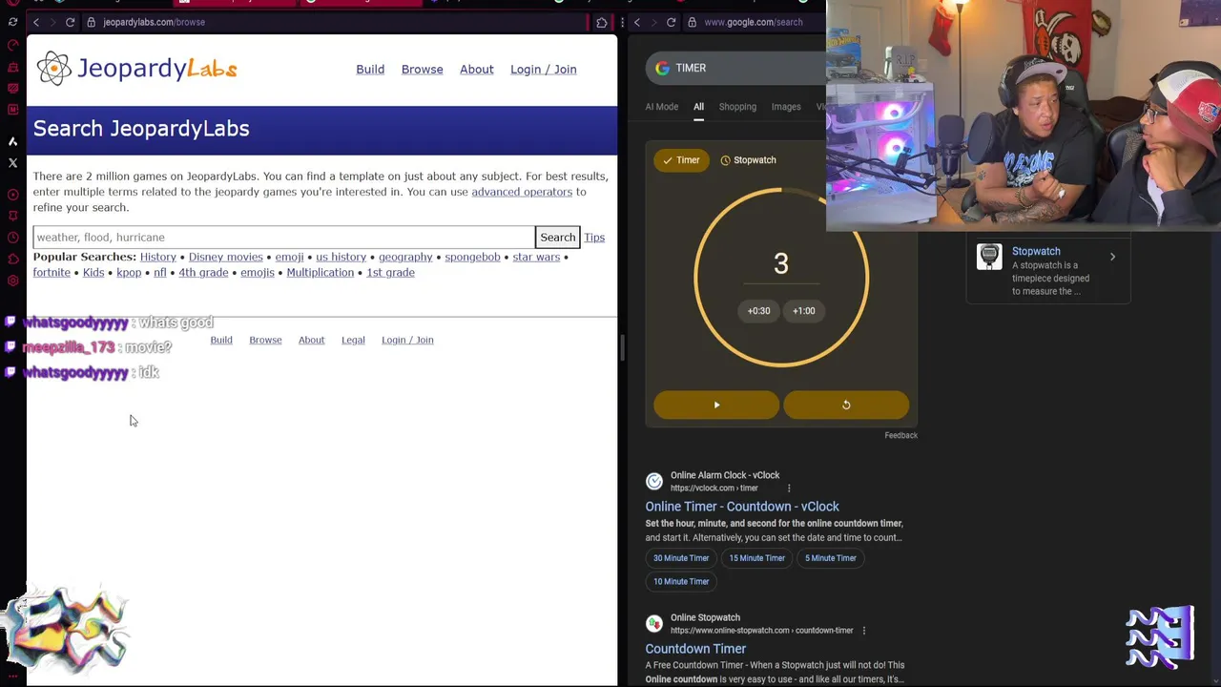
Task: Click the padlock icon beside www.google.com address
Action: coord(693,22)
